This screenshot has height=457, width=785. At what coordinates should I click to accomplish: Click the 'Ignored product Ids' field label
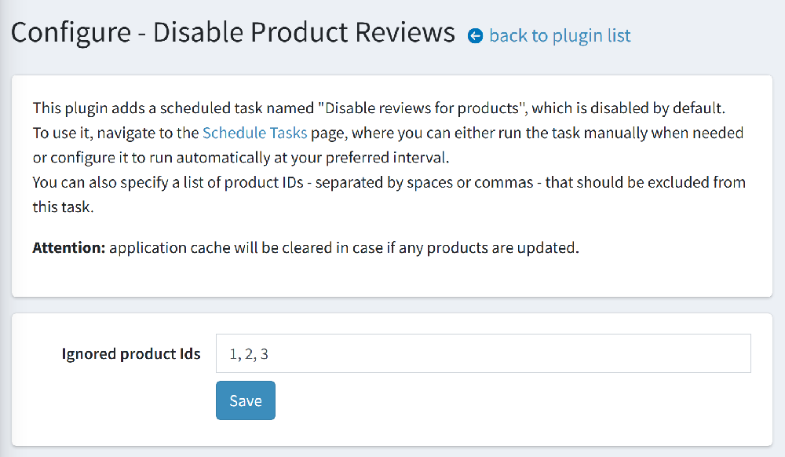131,354
